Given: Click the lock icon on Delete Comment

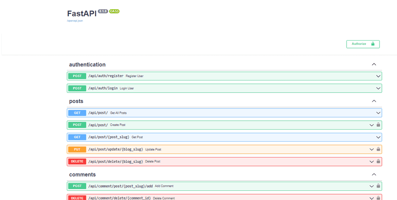Looking at the screenshot, I should [378, 198].
